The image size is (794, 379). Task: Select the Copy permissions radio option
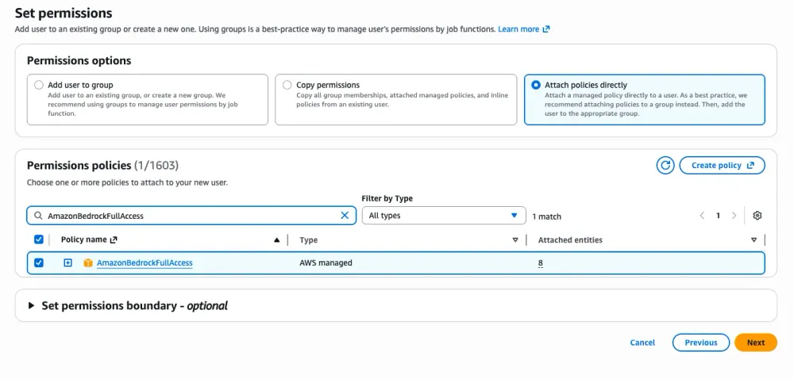pyautogui.click(x=287, y=85)
